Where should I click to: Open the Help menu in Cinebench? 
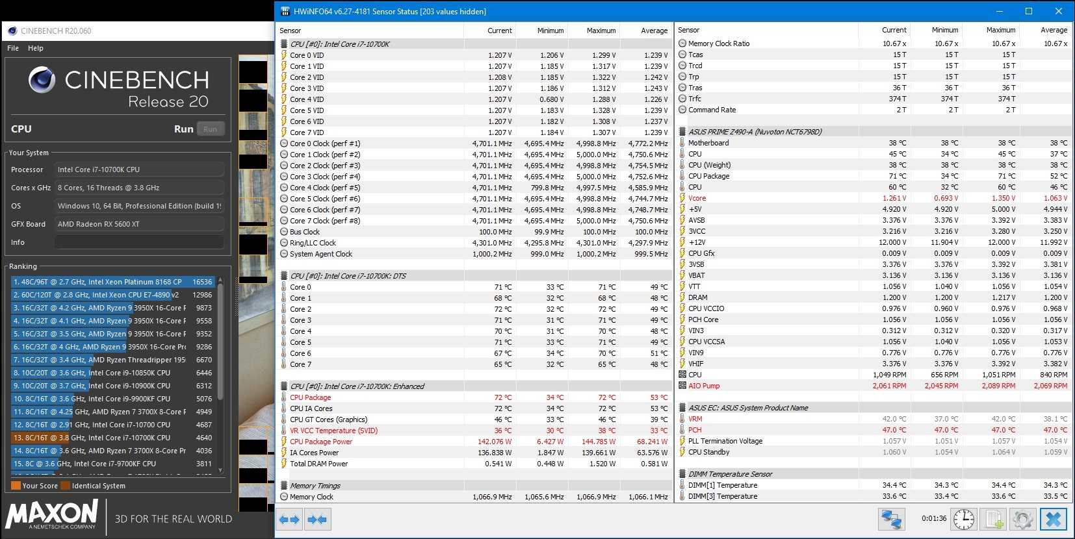[36, 48]
